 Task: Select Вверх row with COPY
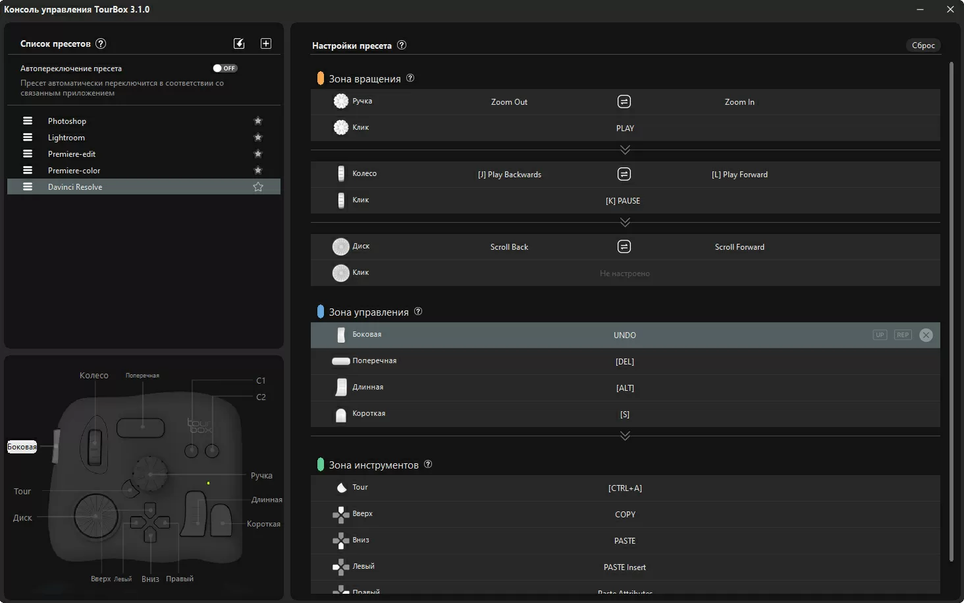pyautogui.click(x=625, y=514)
